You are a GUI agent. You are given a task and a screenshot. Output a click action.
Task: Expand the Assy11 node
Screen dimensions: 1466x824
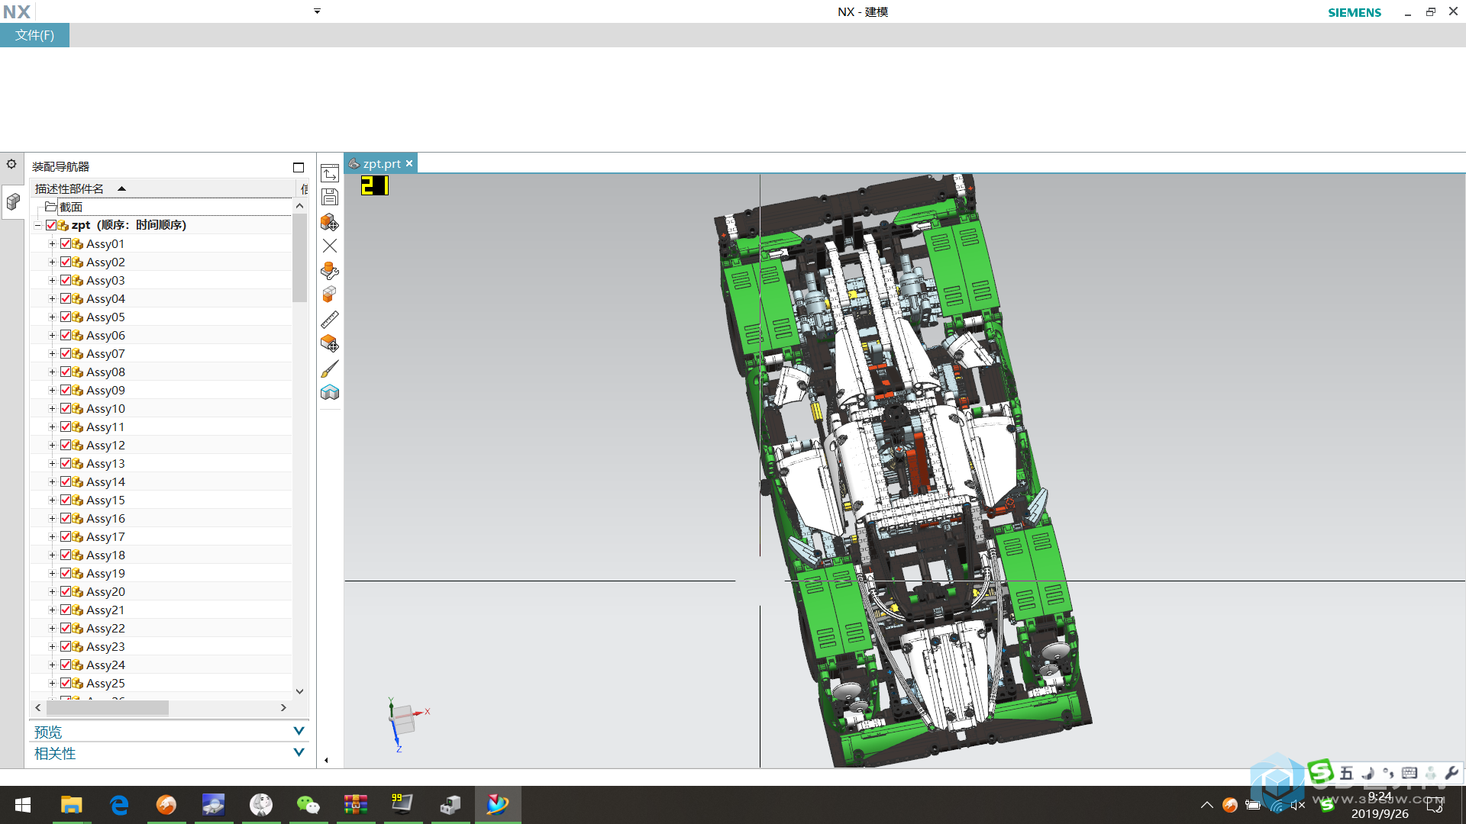52,426
